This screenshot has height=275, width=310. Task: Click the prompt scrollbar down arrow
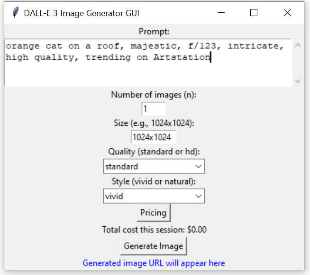[x=298, y=81]
